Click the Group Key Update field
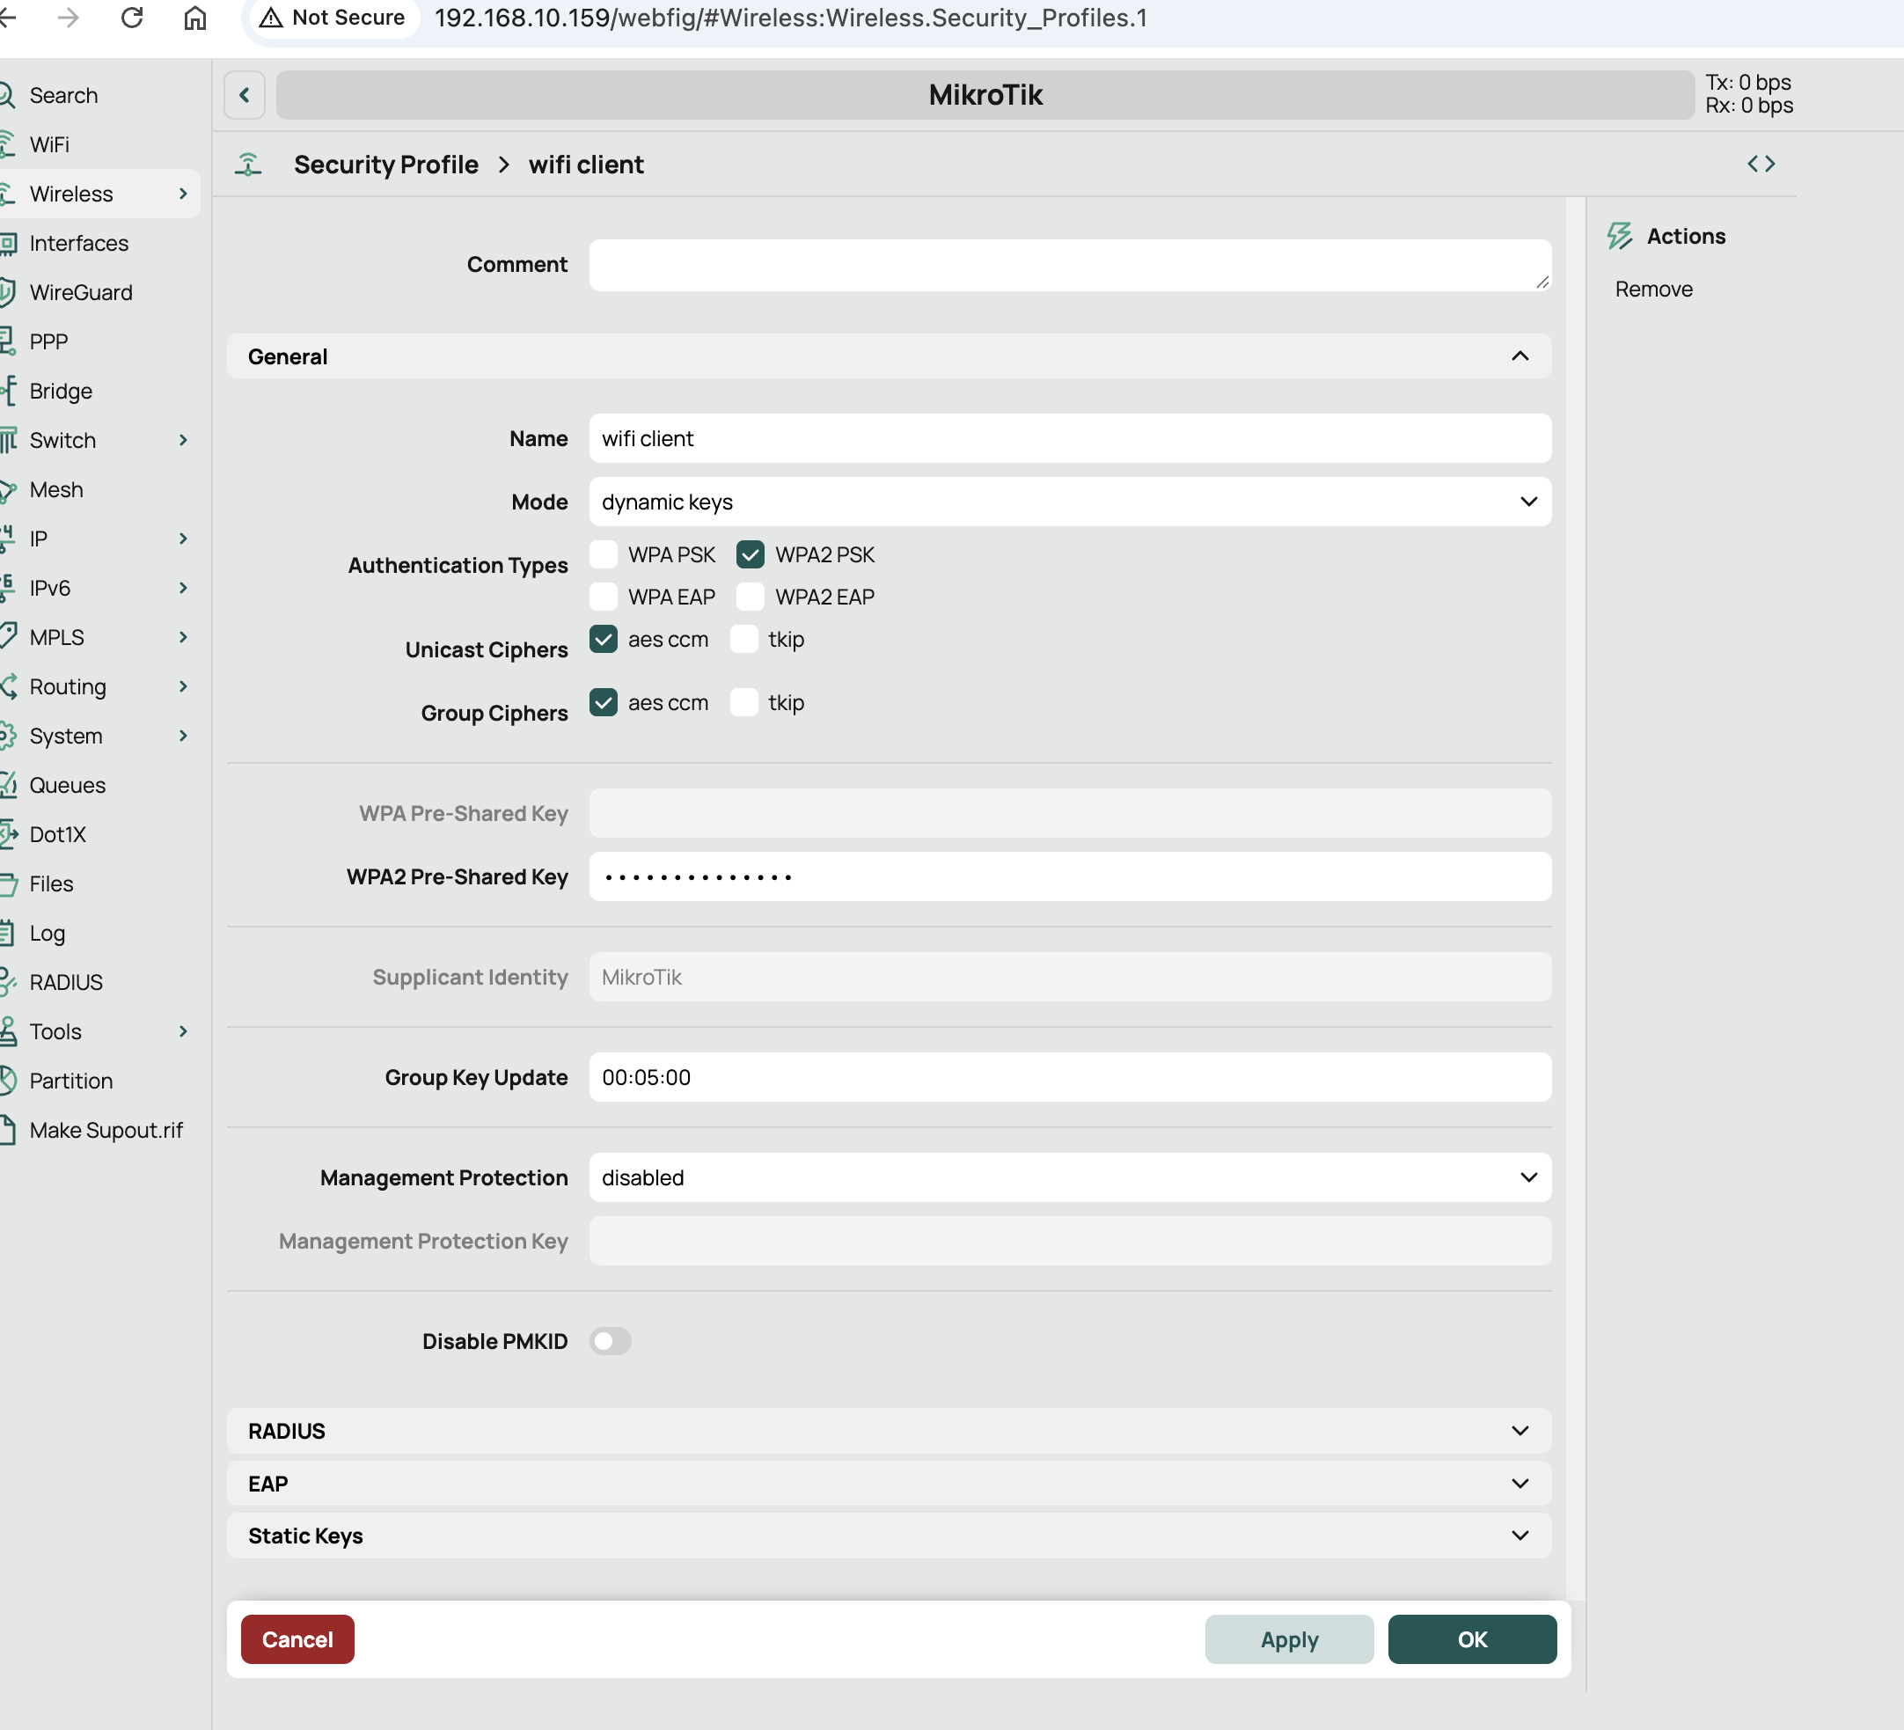 click(x=1069, y=1077)
